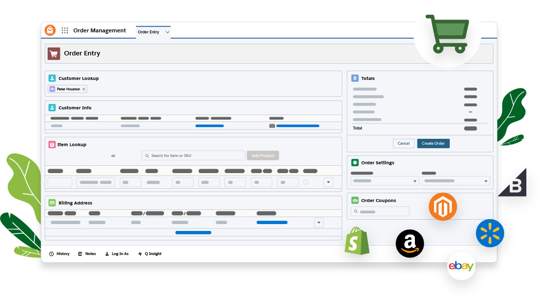Click the green Order Settings gear icon
The height and width of the screenshot is (304, 545).
tap(355, 162)
